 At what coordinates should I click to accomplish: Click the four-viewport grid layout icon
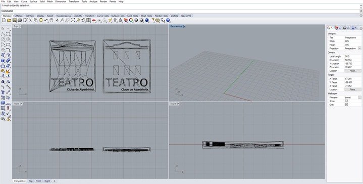click(x=88, y=20)
